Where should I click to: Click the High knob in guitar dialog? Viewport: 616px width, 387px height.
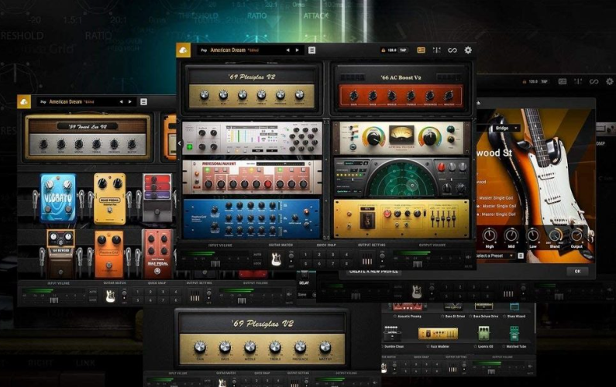[x=490, y=235]
